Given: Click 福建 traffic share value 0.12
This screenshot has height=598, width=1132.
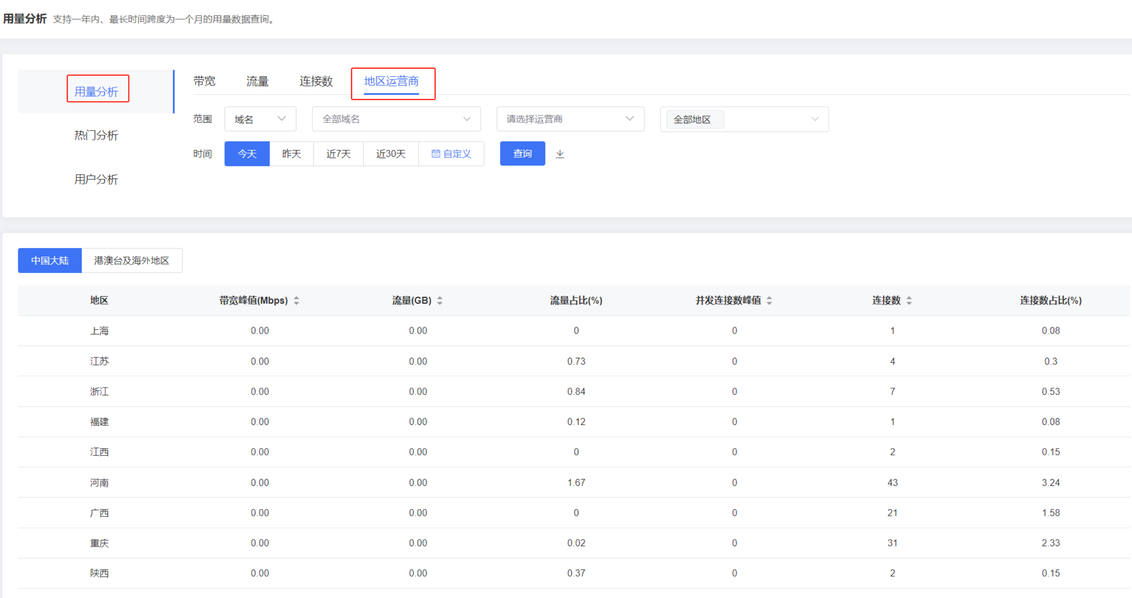Looking at the screenshot, I should (x=576, y=422).
